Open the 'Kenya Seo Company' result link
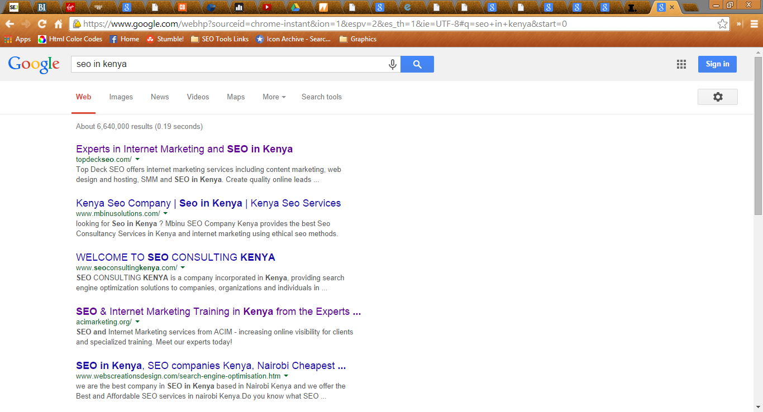 point(208,203)
